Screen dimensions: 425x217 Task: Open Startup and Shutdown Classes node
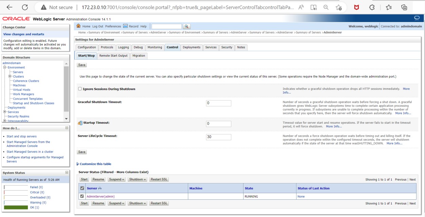point(34,103)
